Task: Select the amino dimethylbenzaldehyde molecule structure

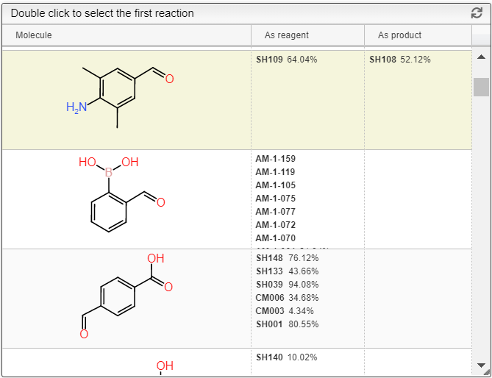Action: click(120, 97)
